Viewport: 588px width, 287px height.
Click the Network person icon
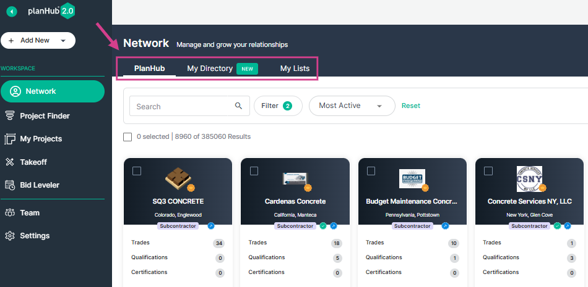15,91
